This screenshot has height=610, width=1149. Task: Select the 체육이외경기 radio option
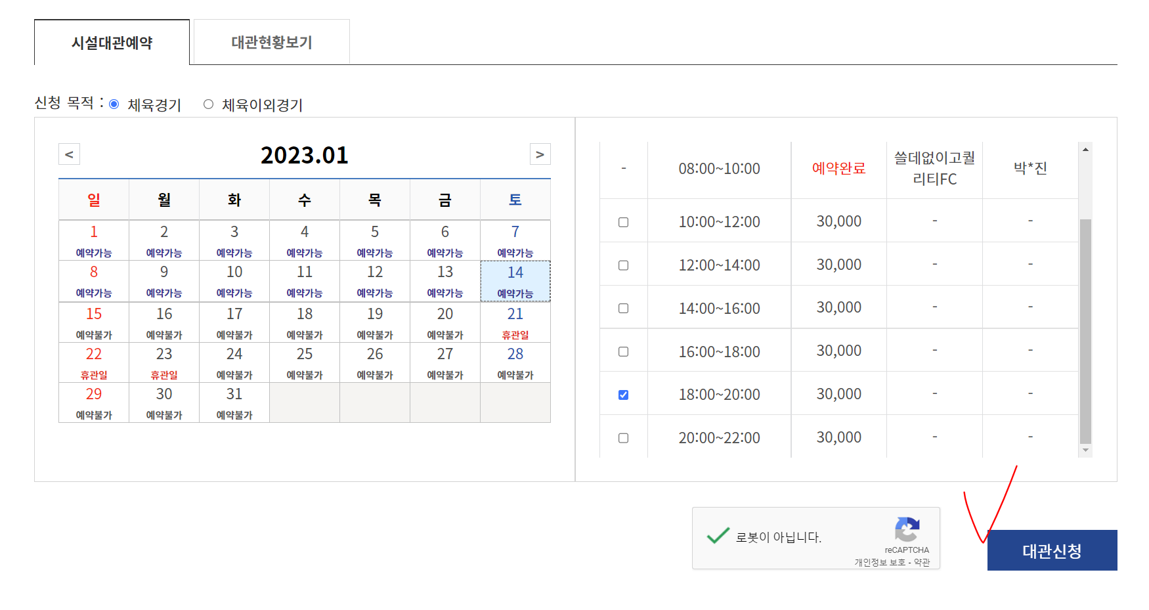209,104
